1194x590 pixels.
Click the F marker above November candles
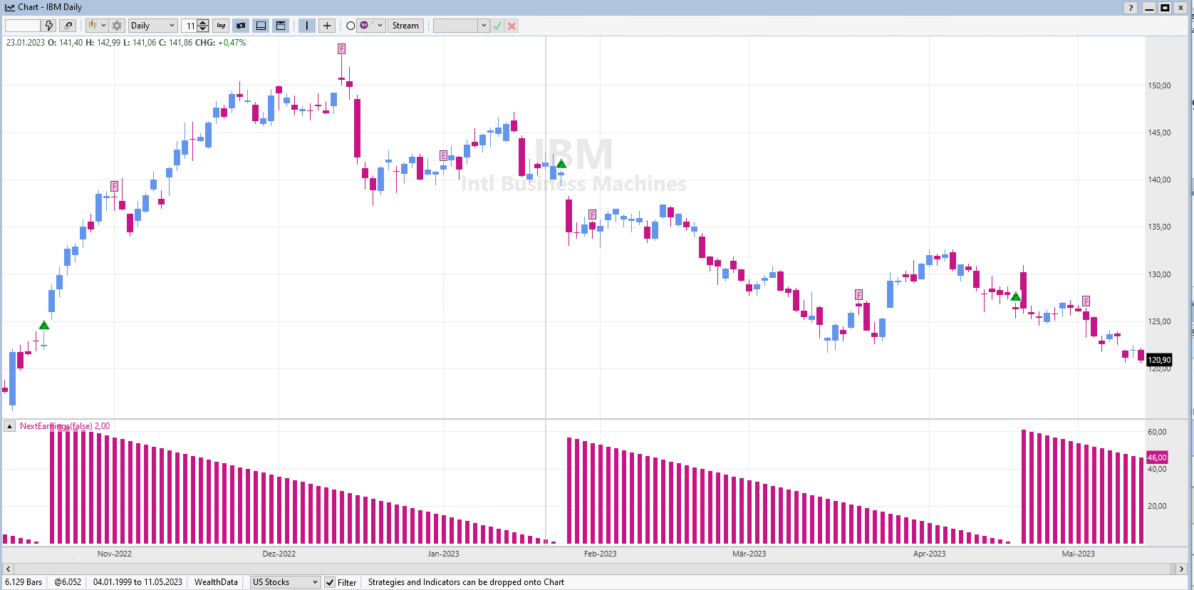(115, 187)
